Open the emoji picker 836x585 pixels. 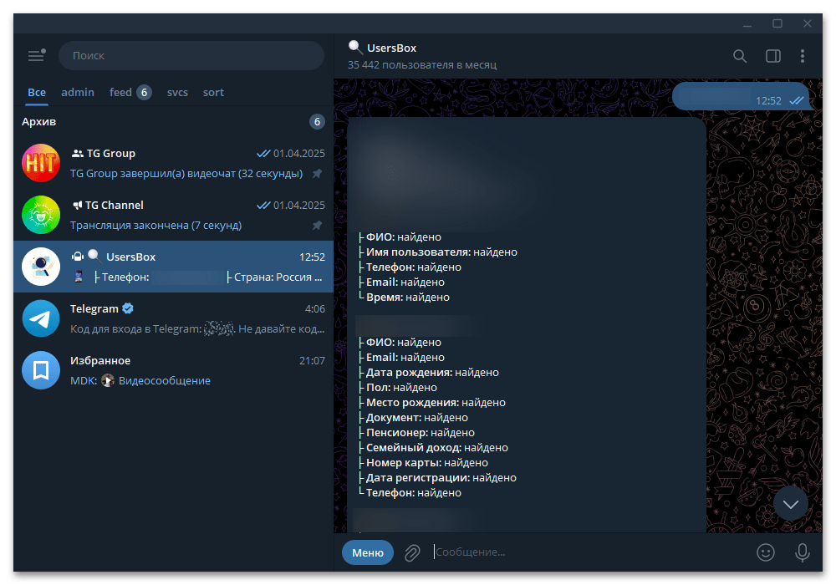[x=766, y=552]
